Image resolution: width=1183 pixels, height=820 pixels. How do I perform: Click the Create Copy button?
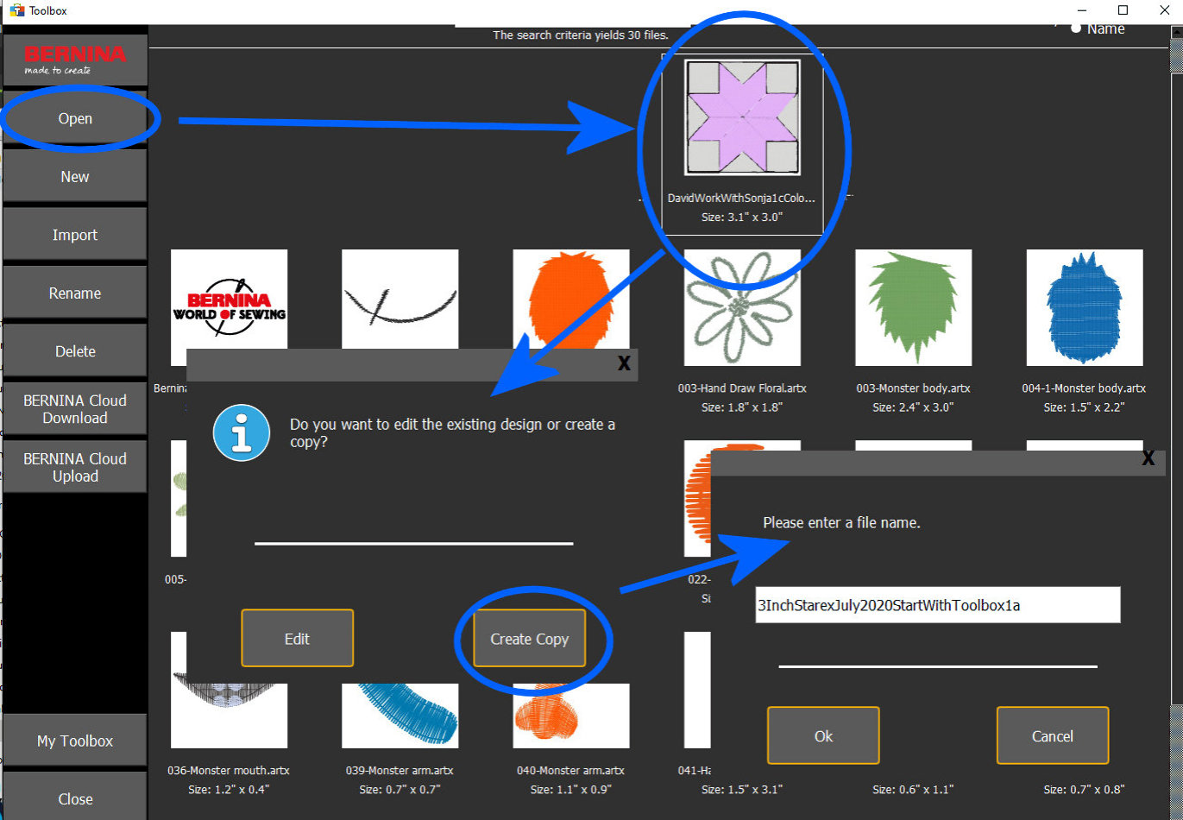click(530, 639)
